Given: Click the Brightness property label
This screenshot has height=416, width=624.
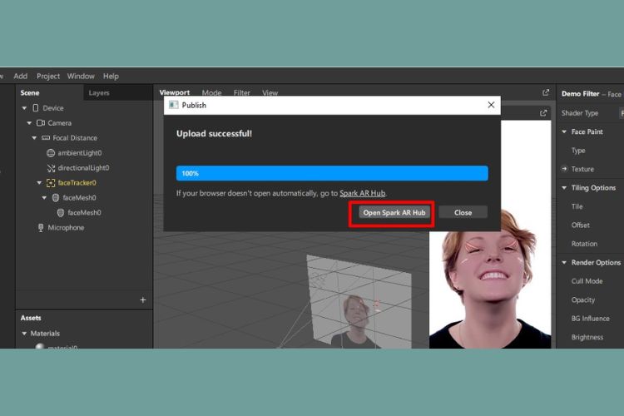Looking at the screenshot, I should click(587, 337).
